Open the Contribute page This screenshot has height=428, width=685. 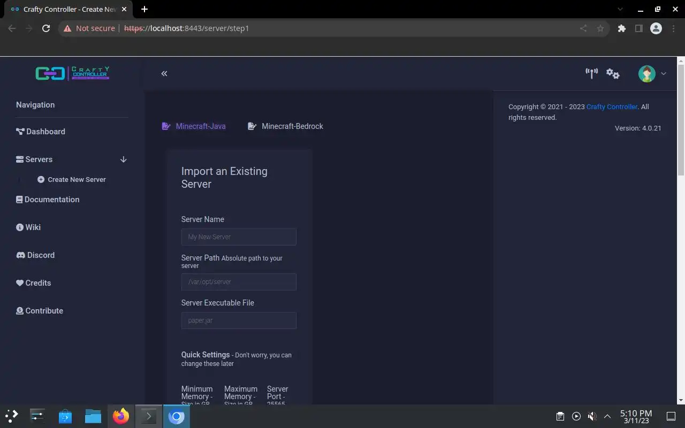click(40, 311)
